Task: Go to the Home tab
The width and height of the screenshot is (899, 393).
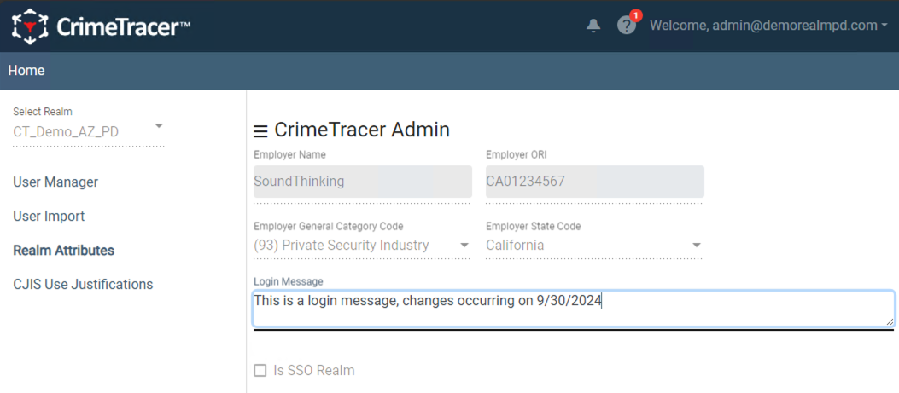Action: [26, 71]
